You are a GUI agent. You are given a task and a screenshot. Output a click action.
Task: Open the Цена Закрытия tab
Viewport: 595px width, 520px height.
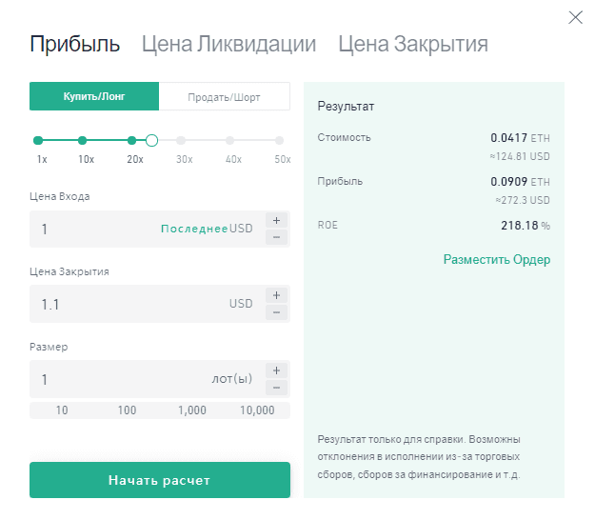pyautogui.click(x=413, y=44)
